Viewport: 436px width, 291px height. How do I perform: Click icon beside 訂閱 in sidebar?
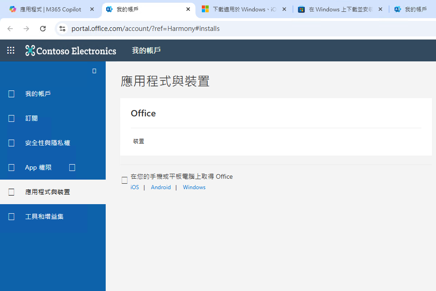[11, 119]
